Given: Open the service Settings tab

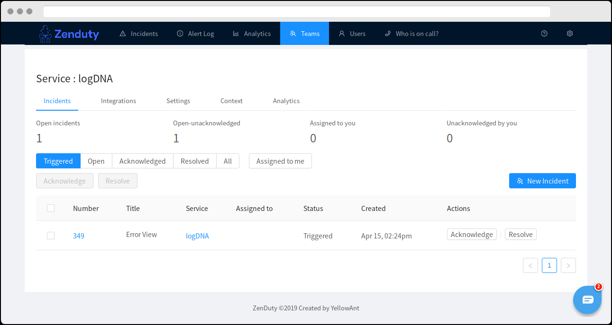Looking at the screenshot, I should pos(178,101).
